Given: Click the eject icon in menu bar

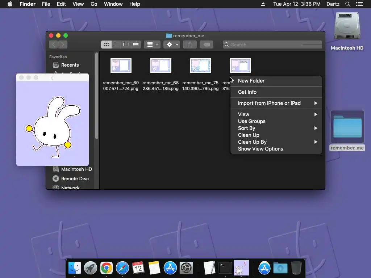Looking at the screenshot, I should coord(263,4).
